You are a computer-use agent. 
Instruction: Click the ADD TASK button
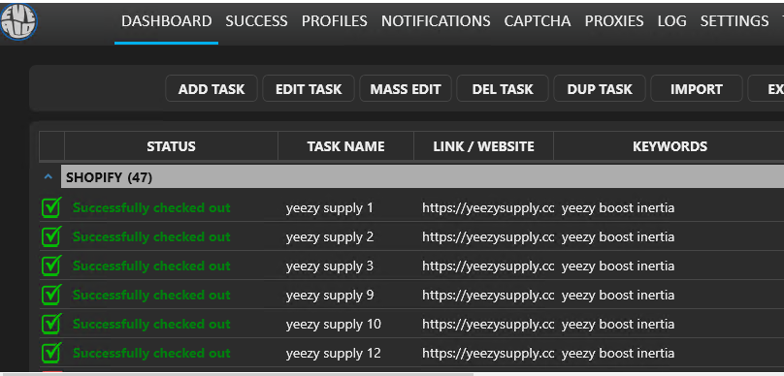212,89
